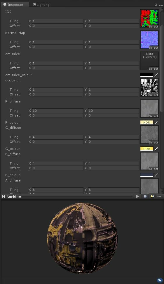This screenshot has width=164, height=284.
Task: Switch to the Lighting tab
Action: coord(41,5)
